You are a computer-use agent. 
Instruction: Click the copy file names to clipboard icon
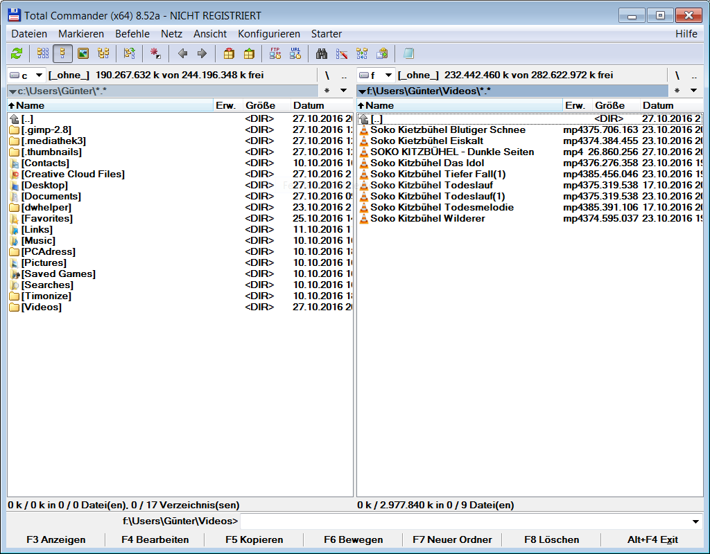coord(382,54)
